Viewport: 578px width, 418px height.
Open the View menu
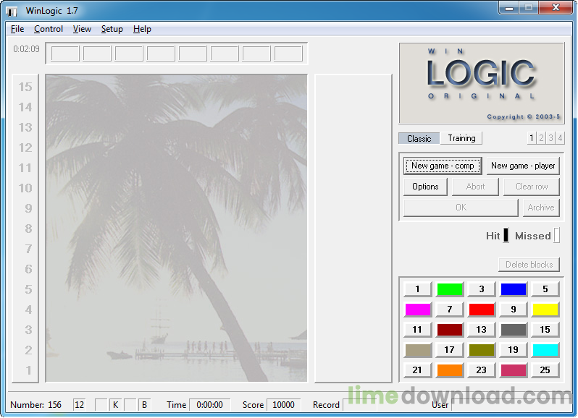point(82,29)
